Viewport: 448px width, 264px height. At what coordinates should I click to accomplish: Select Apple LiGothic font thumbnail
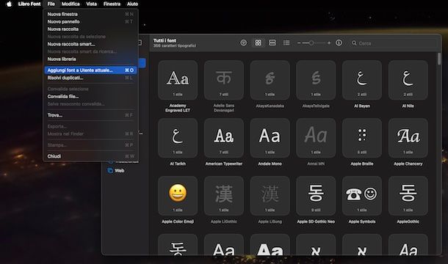224,196
